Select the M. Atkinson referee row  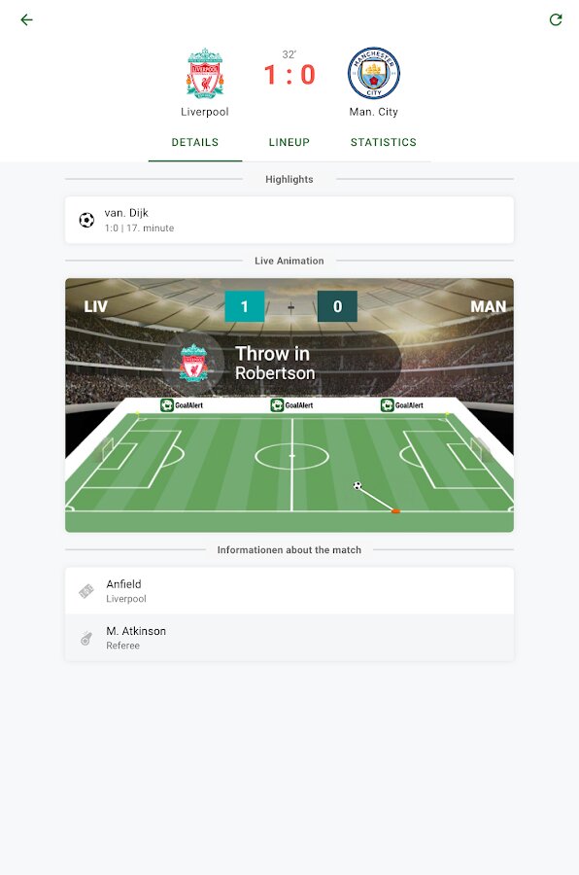coord(289,638)
